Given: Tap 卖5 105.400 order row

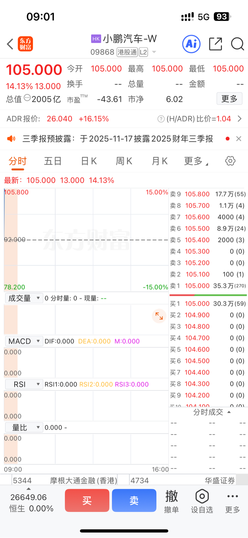Looking at the screenshot, I should [x=208, y=240].
